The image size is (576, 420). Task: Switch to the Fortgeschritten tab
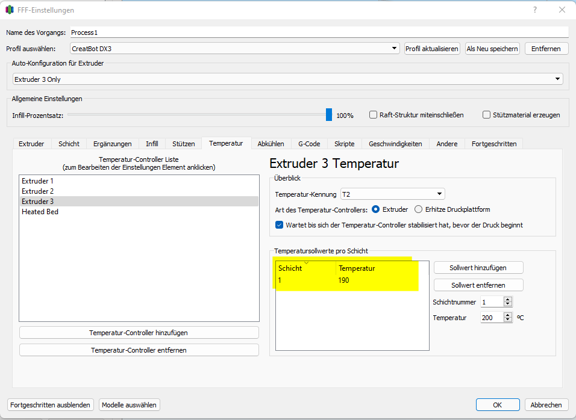pos(494,144)
